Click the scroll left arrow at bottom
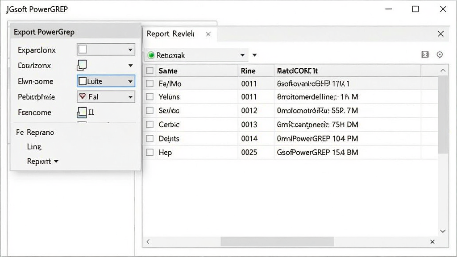 pos(148,241)
